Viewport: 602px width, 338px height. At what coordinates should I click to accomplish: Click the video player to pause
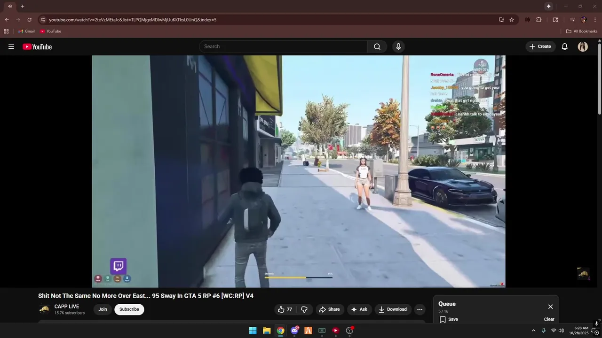[299, 171]
